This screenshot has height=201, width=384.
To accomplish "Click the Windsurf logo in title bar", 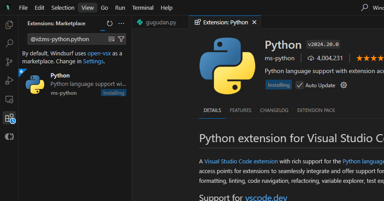I will (x=8, y=8).
